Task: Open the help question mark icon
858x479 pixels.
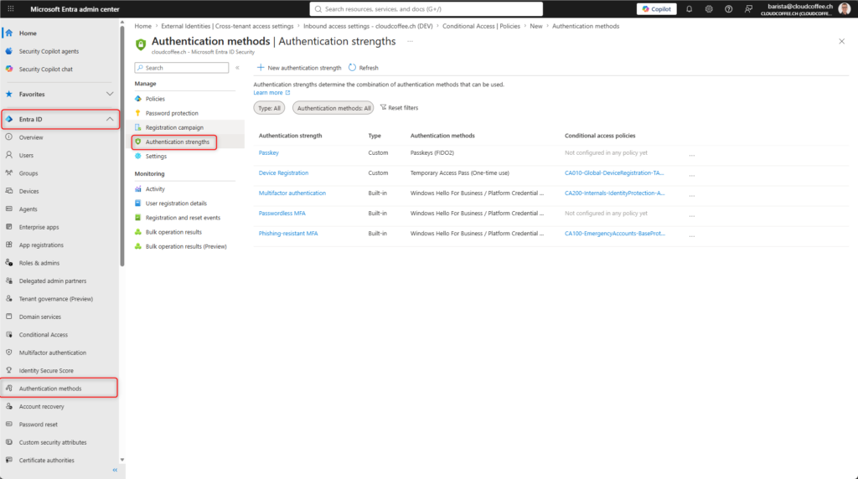Action: pyautogui.click(x=728, y=8)
